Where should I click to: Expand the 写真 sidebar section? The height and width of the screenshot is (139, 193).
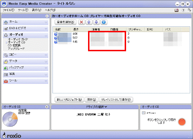tap(25, 74)
